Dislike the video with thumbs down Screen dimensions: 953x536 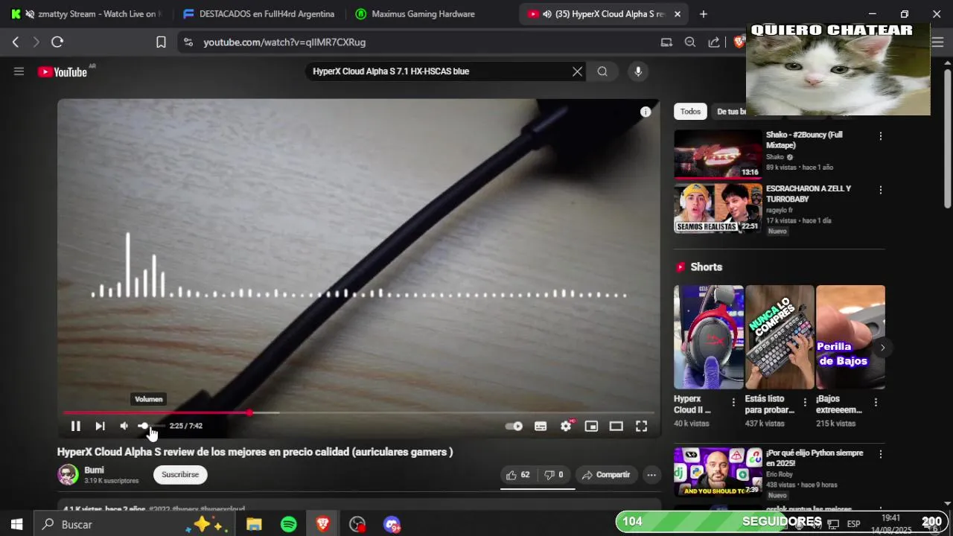[x=554, y=475]
